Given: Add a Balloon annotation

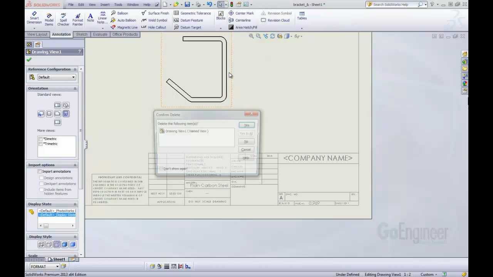Looking at the screenshot, I should [x=119, y=13].
